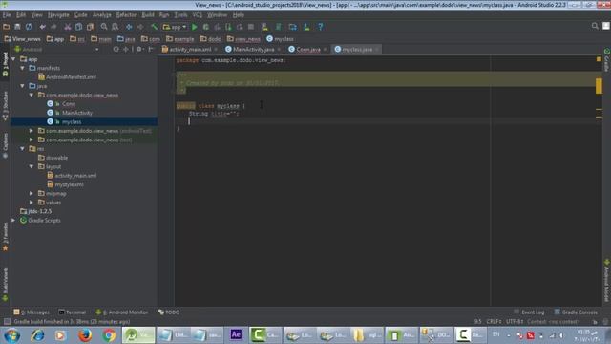
Task: Click the Replace toolbar icon
Action: pos(116,27)
